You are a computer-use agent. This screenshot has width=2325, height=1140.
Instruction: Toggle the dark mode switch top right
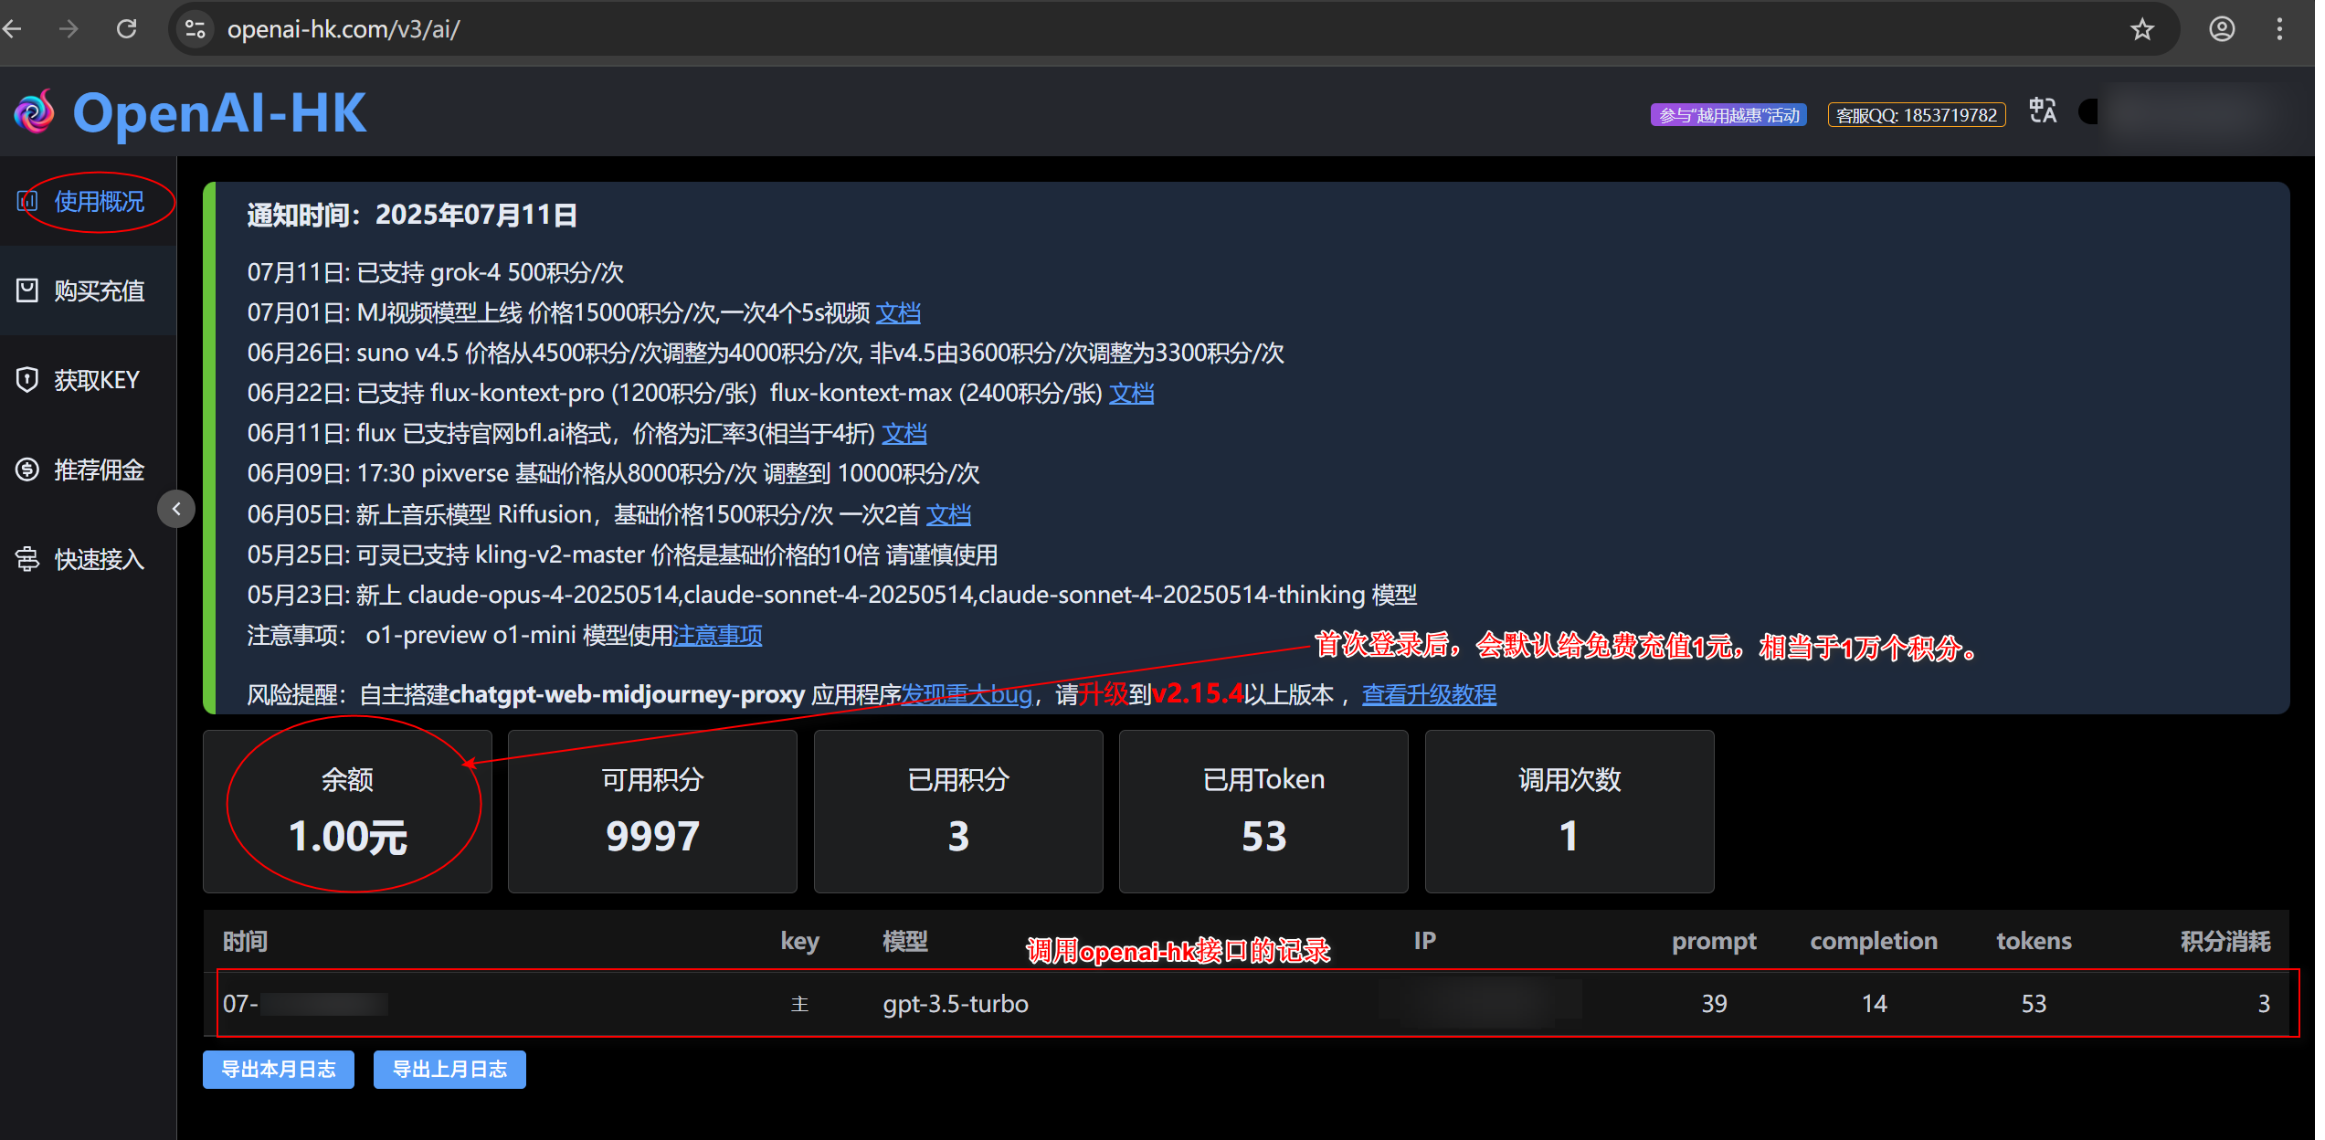[x=2087, y=111]
